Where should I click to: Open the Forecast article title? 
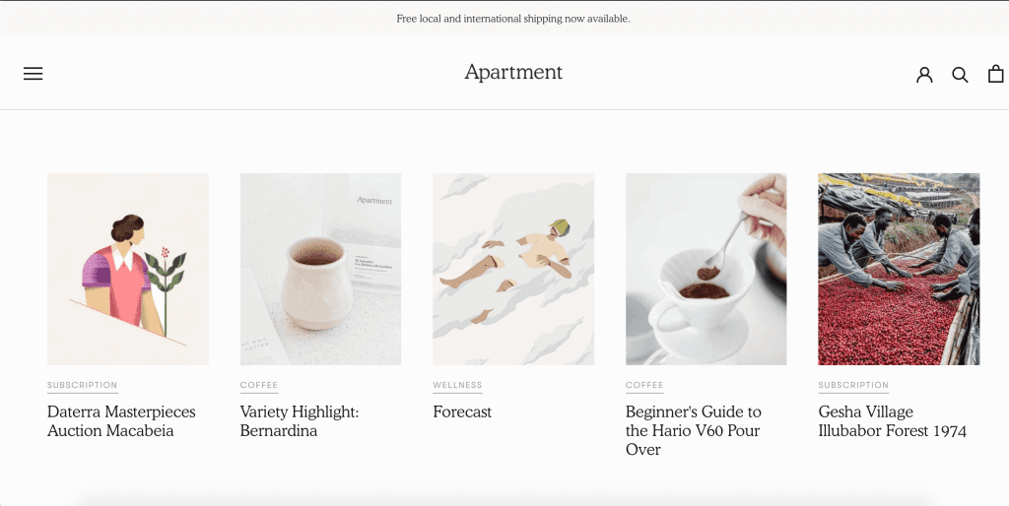pyautogui.click(x=462, y=412)
